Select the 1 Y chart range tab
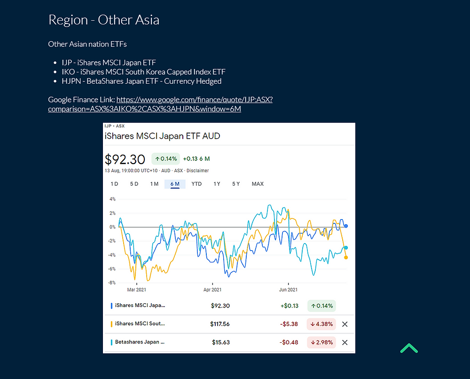 click(217, 184)
